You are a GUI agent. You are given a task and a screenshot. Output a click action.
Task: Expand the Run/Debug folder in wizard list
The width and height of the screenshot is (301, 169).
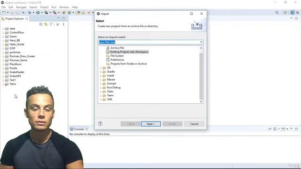pyautogui.click(x=101, y=88)
